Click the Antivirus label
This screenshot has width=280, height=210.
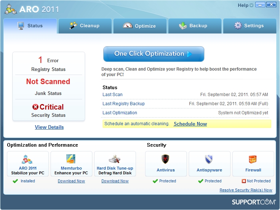point(166,170)
